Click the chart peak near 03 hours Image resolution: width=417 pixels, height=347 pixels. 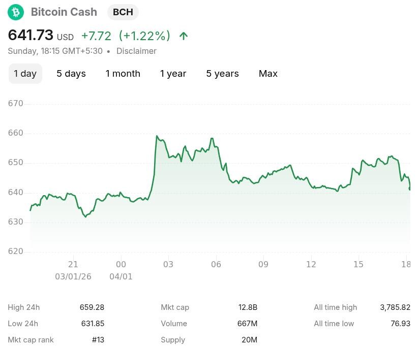pyautogui.click(x=157, y=136)
